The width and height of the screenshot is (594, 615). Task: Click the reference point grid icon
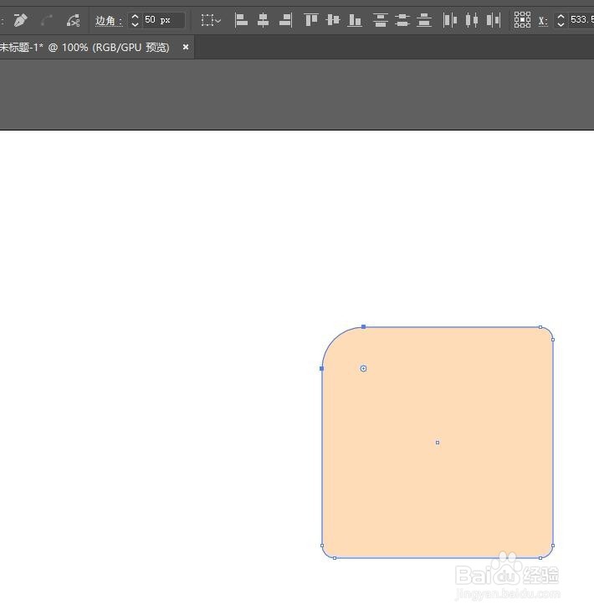pos(522,19)
